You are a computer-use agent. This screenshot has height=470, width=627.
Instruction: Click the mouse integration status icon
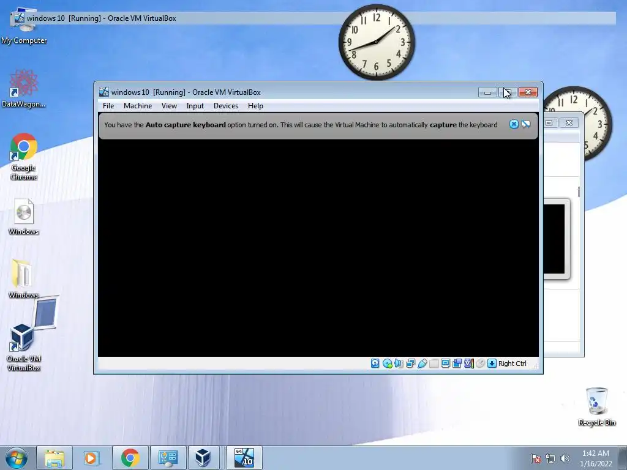pyautogui.click(x=481, y=364)
